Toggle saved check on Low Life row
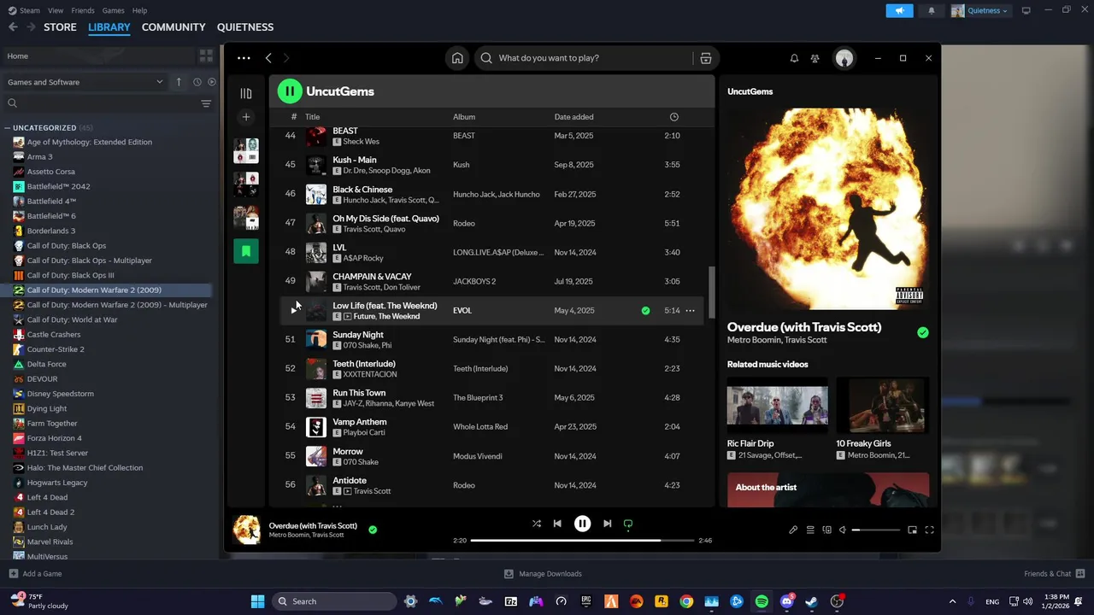 click(x=645, y=311)
